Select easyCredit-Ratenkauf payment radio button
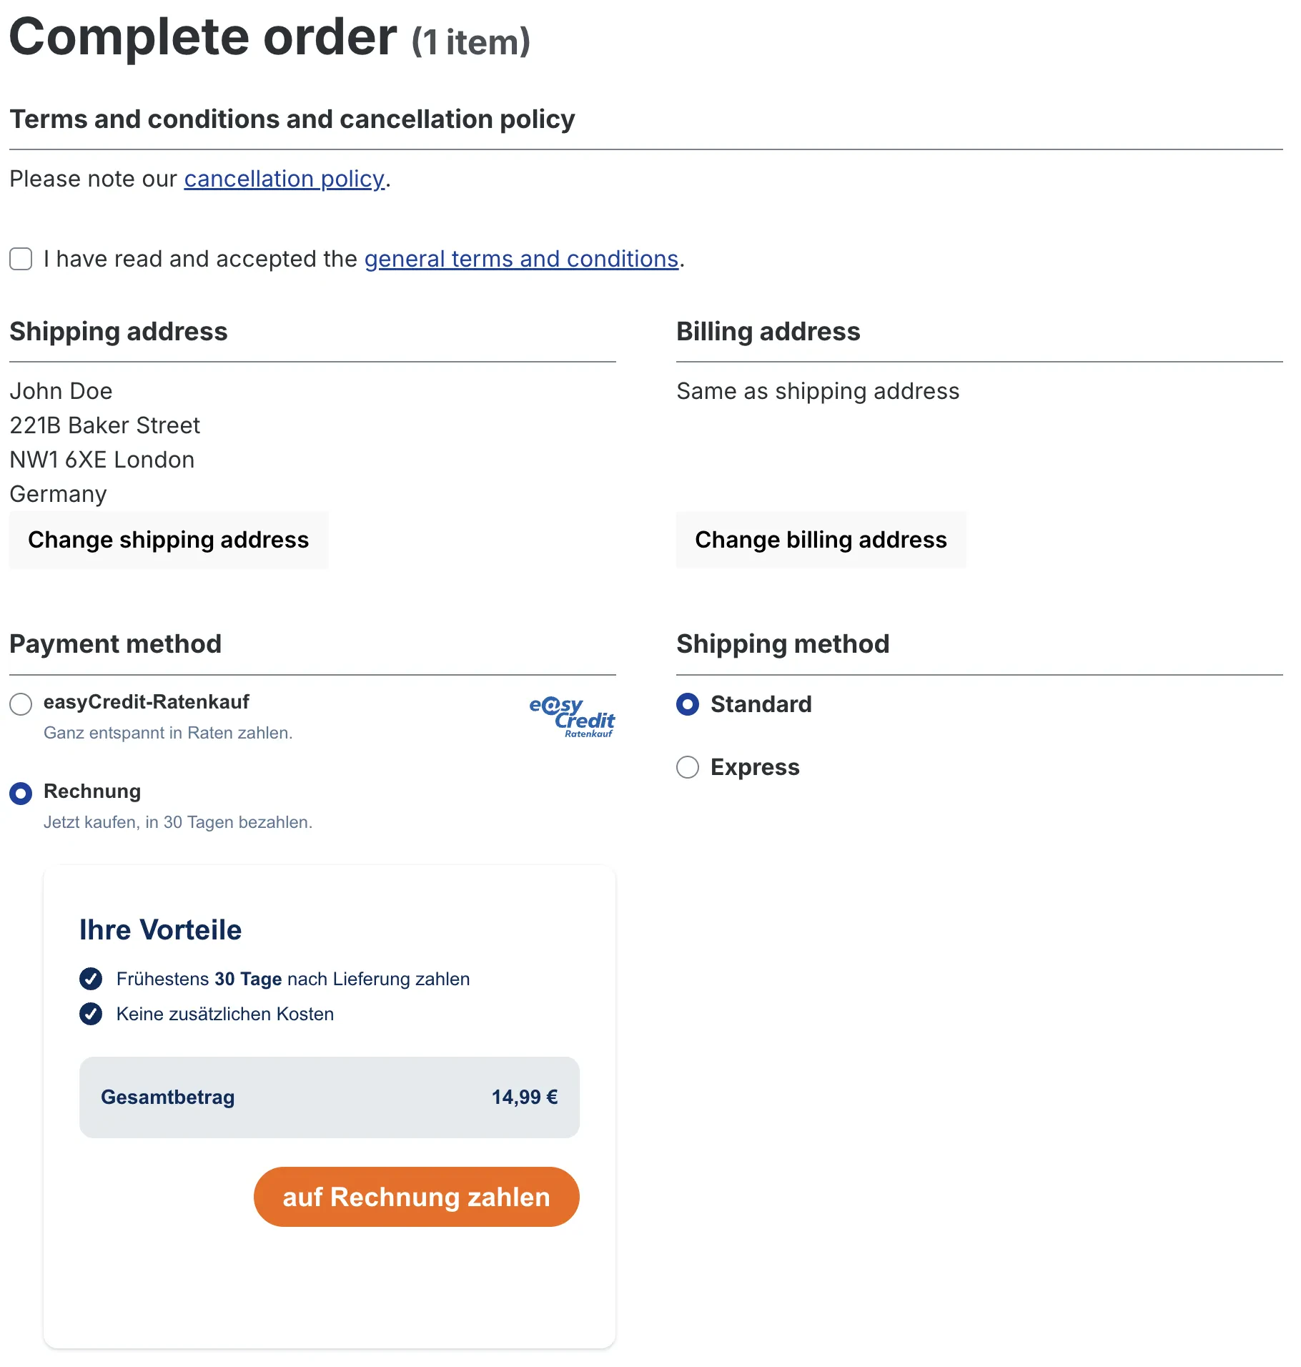The height and width of the screenshot is (1367, 1301). click(x=21, y=704)
